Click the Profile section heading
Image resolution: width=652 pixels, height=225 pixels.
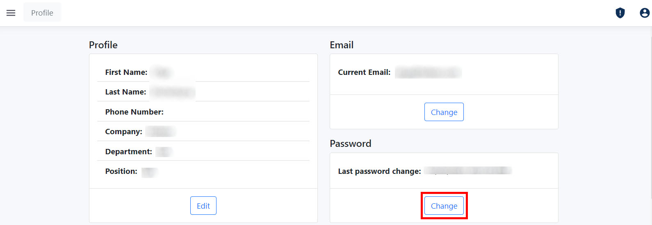click(103, 45)
